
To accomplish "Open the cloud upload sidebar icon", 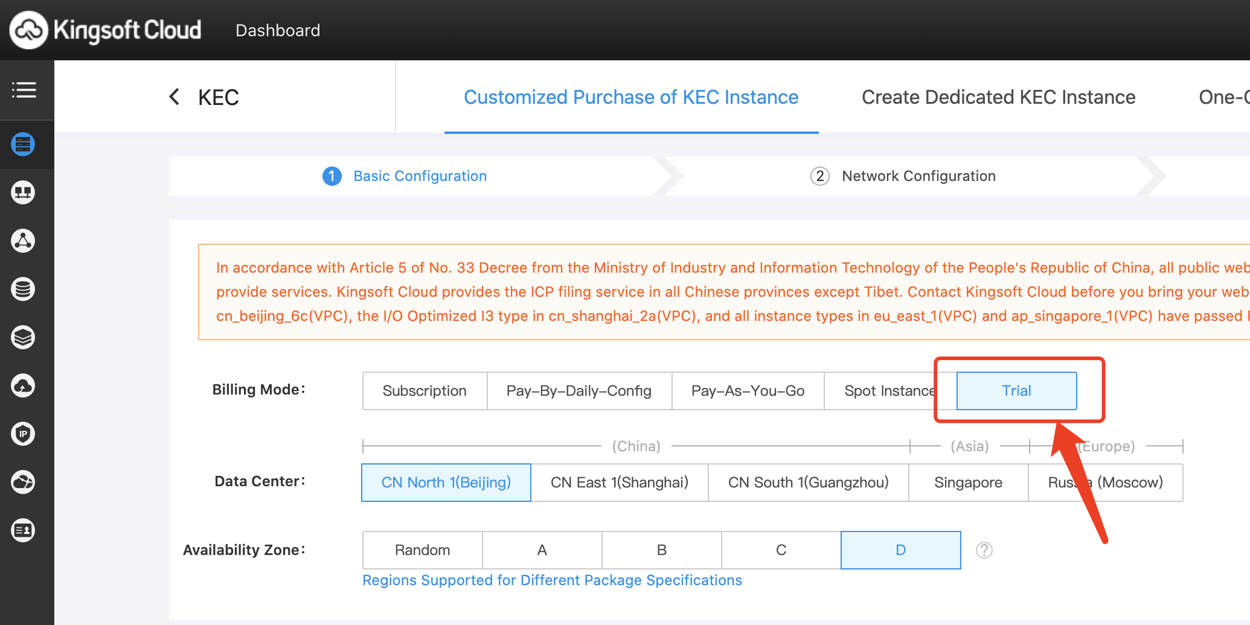I will pos(23,385).
